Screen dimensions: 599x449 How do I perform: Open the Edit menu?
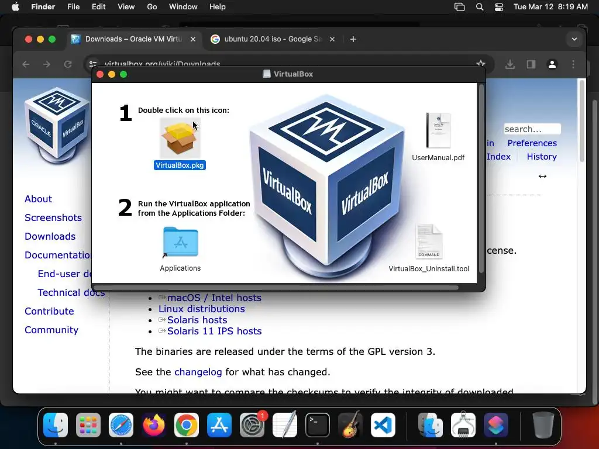98,7
